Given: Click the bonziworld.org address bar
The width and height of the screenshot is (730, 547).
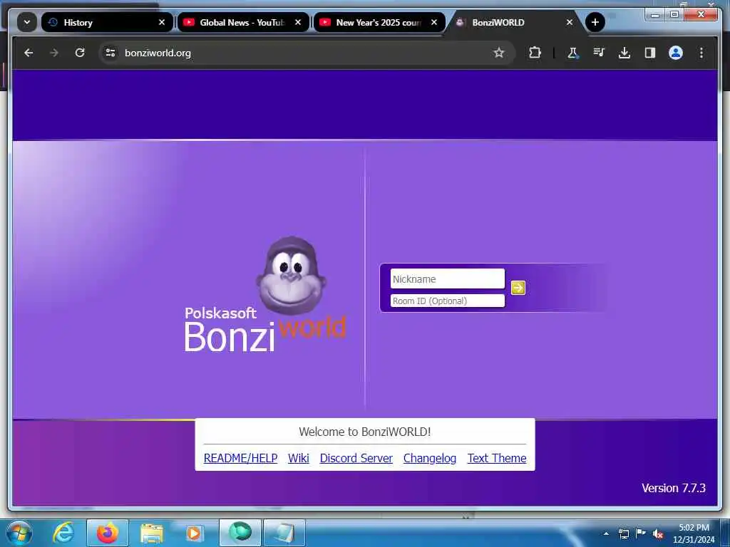Looking at the screenshot, I should (307, 53).
